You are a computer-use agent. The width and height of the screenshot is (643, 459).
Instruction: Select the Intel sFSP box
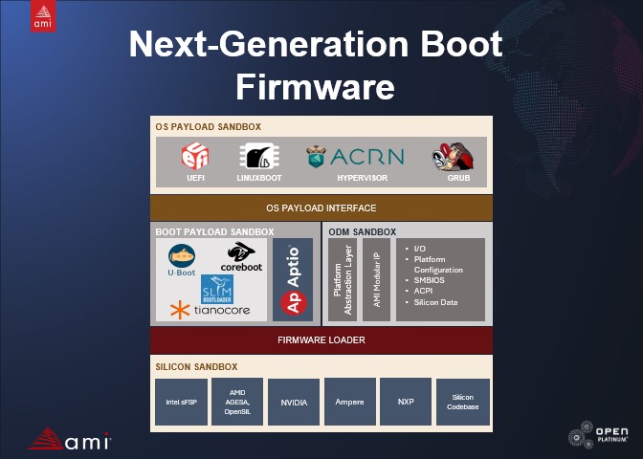pos(181,402)
